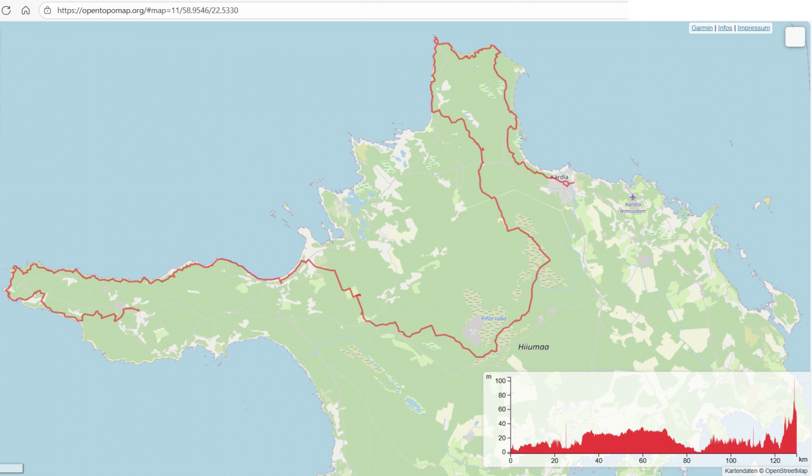Click the browser reload page icon
The image size is (812, 476).
point(7,10)
